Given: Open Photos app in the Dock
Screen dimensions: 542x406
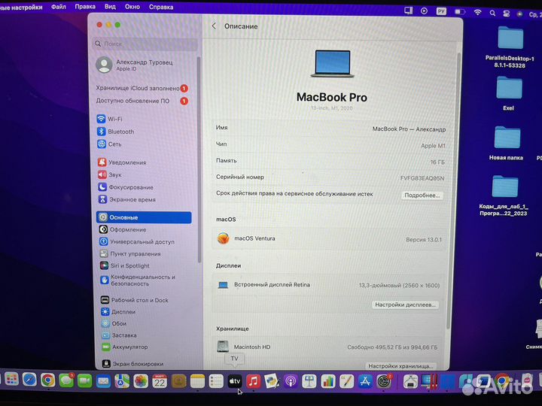Looking at the screenshot, I should pyautogui.click(x=141, y=381).
